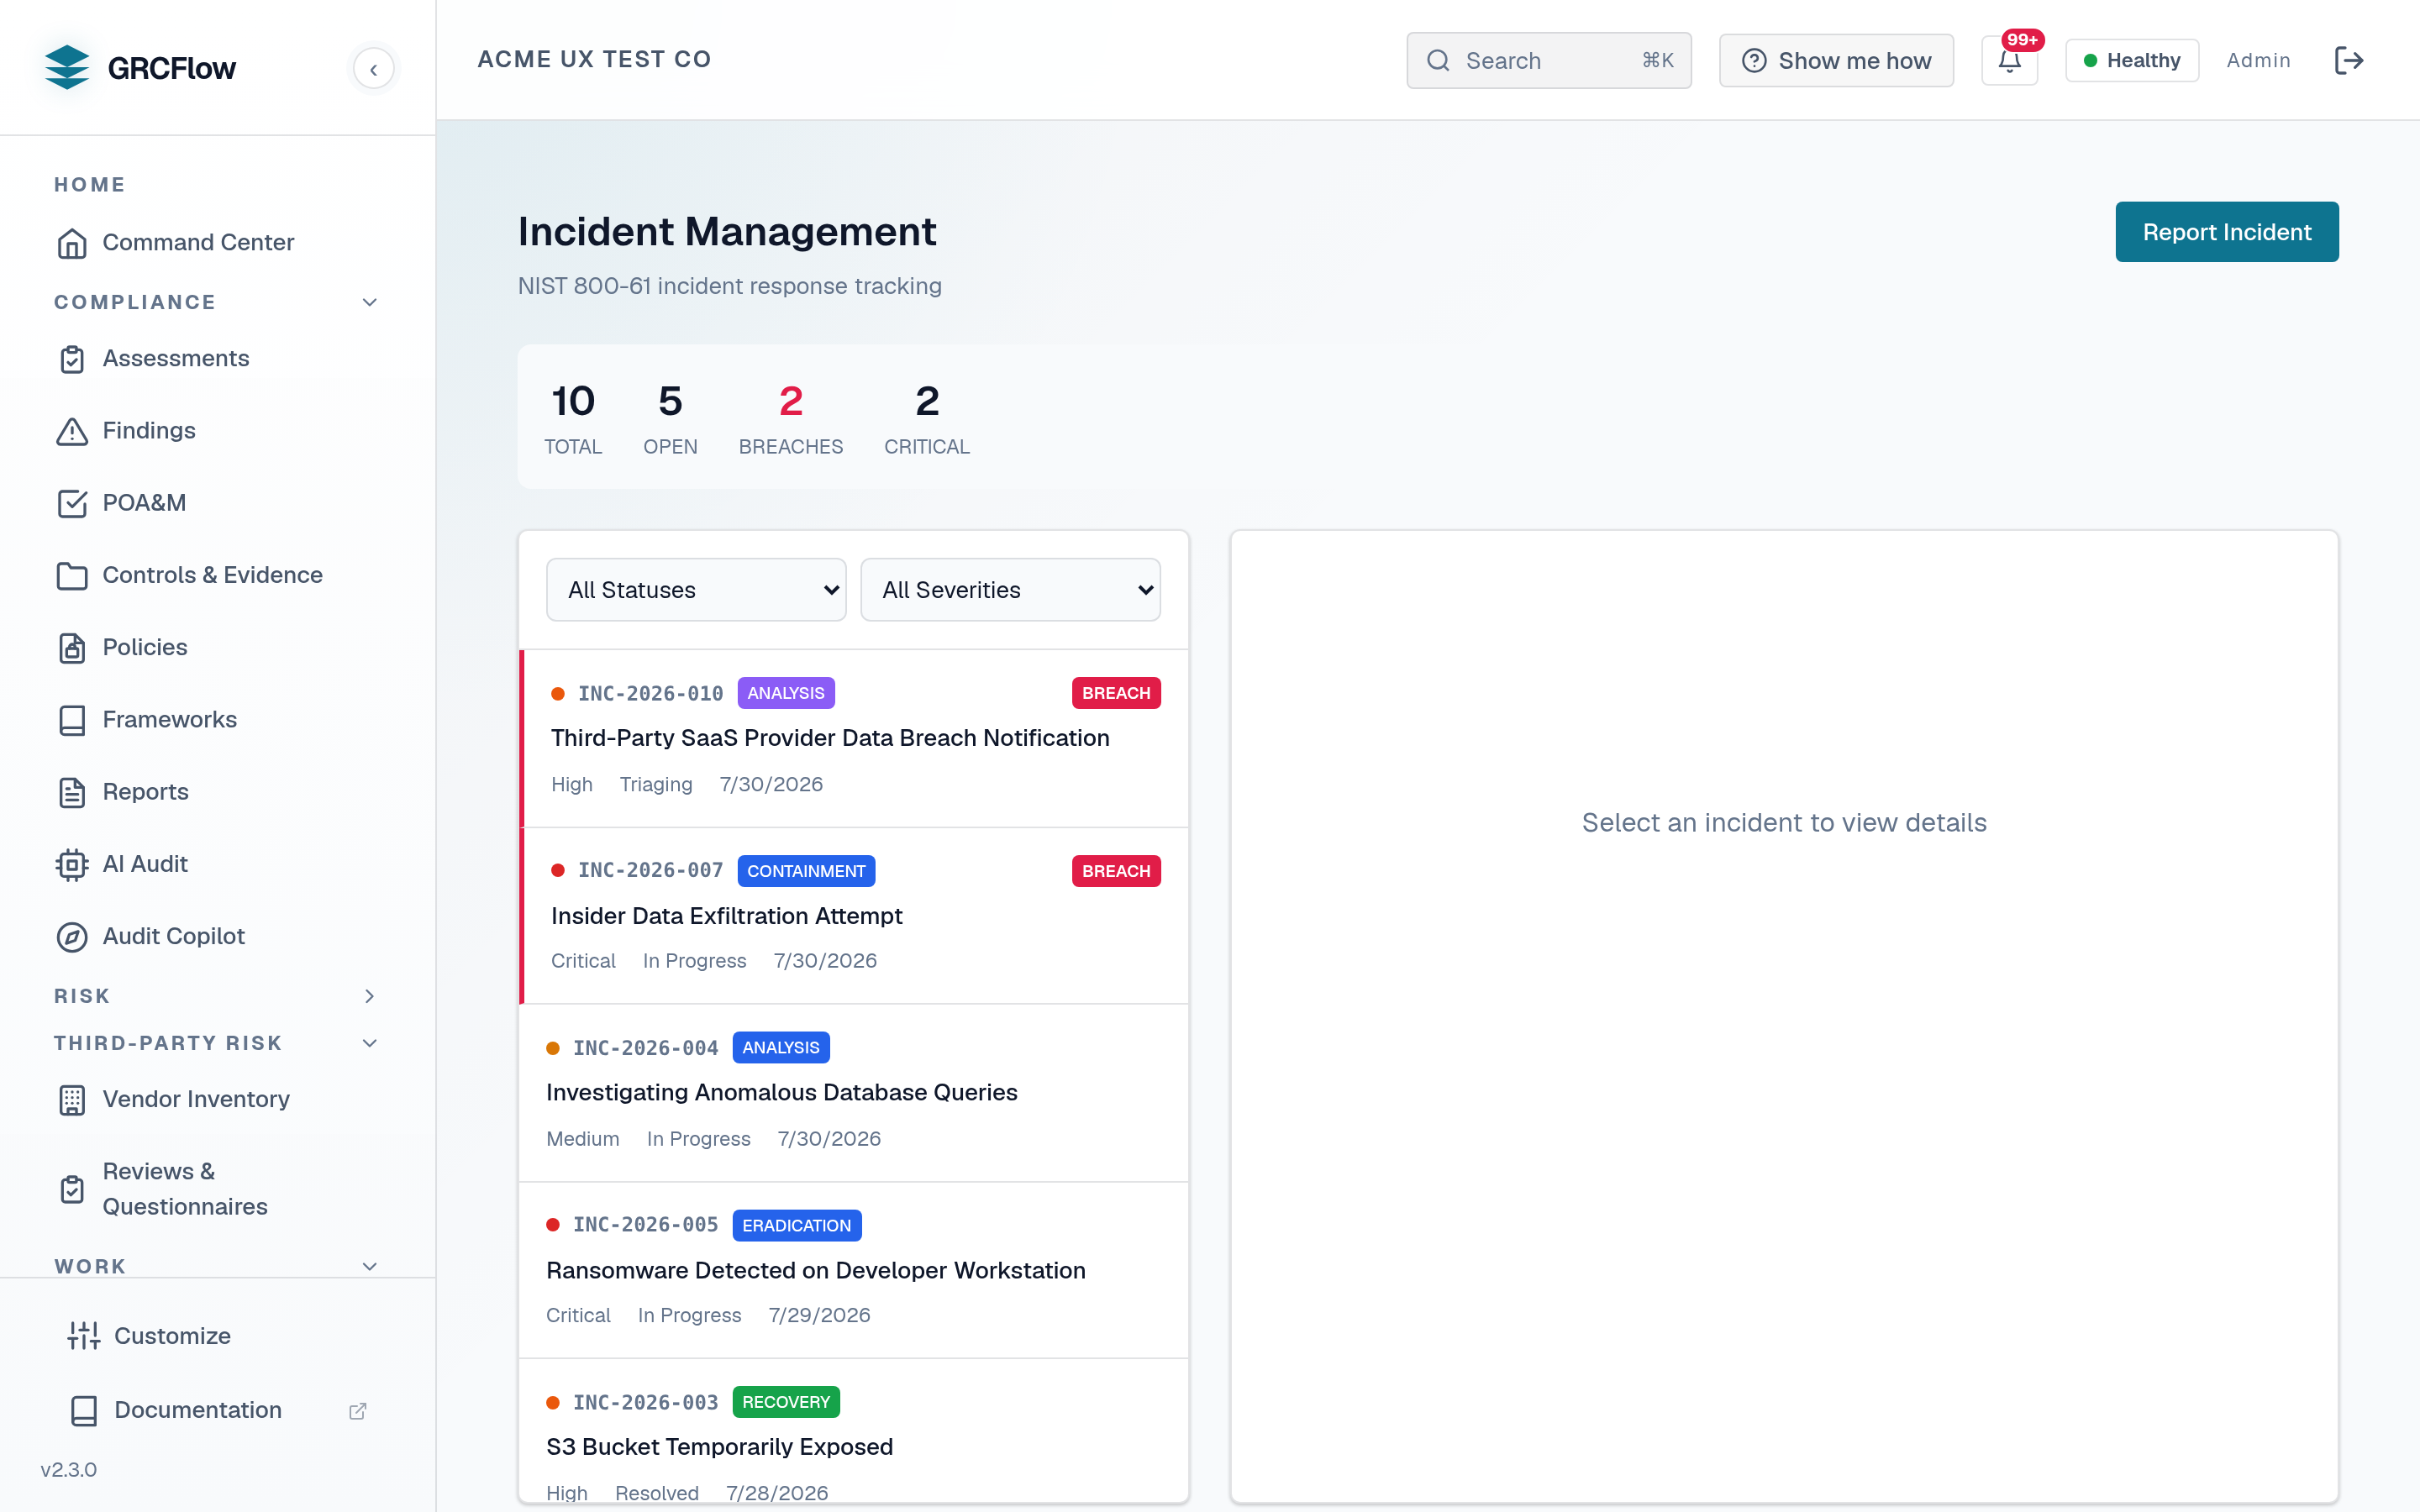Click the Frameworks book icon
Image resolution: width=2420 pixels, height=1512 pixels.
(72, 720)
